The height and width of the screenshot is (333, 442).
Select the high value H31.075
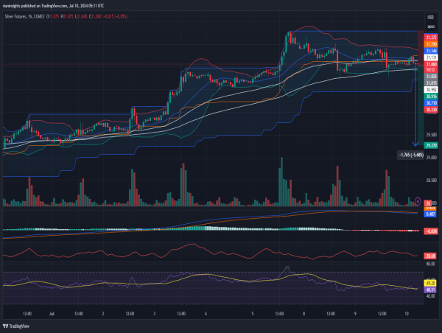click(x=67, y=17)
